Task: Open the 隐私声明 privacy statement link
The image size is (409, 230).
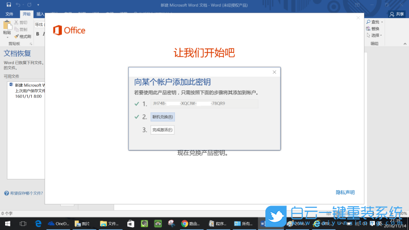Action: (345, 193)
